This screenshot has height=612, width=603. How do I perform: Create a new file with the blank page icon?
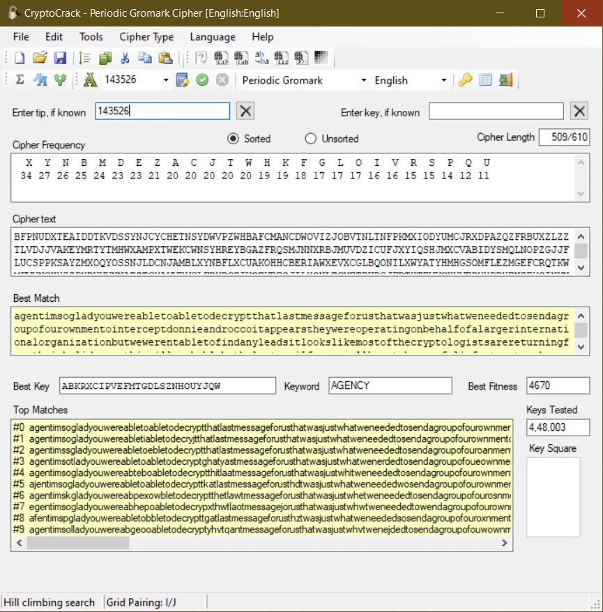click(x=20, y=58)
